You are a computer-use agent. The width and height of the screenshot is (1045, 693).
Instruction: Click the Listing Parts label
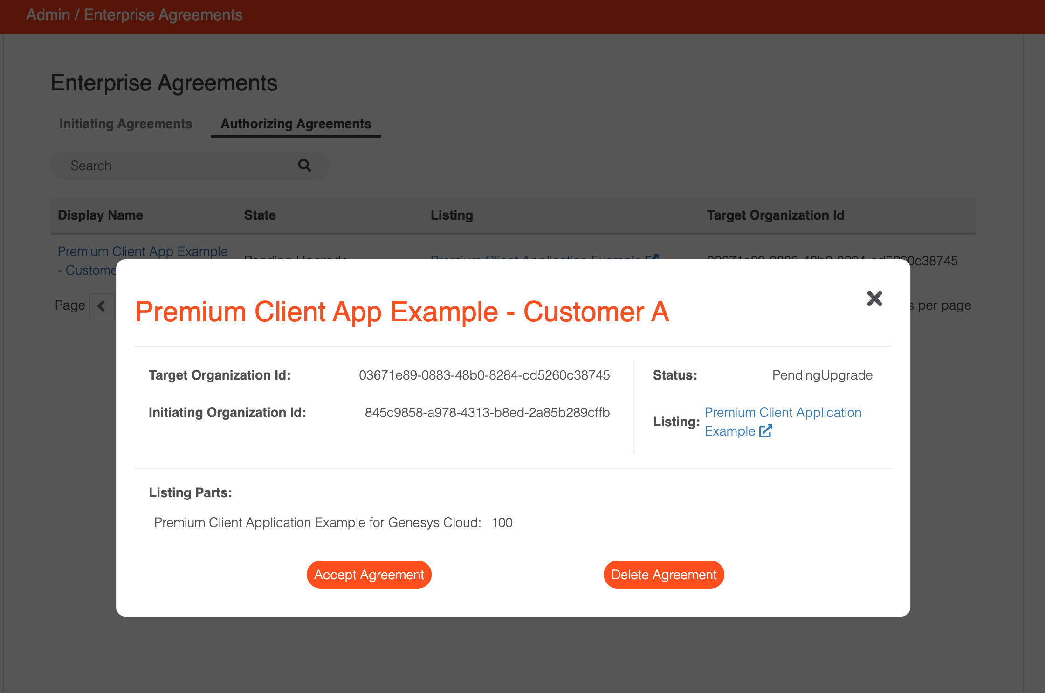coord(190,492)
